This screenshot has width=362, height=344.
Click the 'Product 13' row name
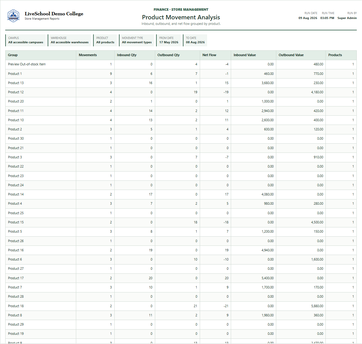coord(16,83)
